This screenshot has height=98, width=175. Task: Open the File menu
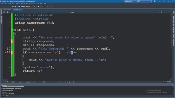[x=2, y=4]
